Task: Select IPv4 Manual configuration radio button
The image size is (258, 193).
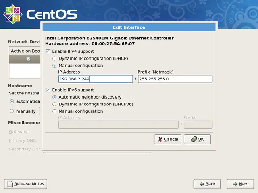Action: coord(54,66)
